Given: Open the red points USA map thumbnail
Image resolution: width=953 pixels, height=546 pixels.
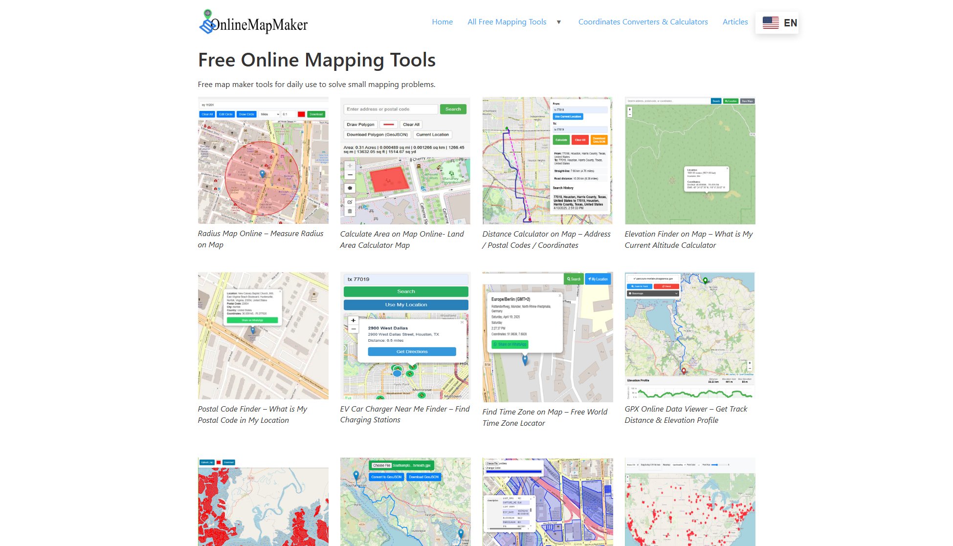Looking at the screenshot, I should coord(689,502).
